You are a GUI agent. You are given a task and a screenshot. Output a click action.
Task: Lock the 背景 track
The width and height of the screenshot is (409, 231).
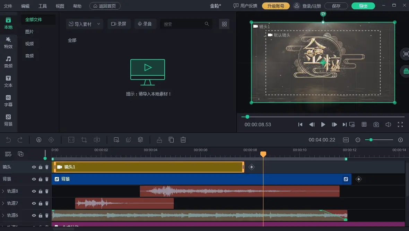41,179
